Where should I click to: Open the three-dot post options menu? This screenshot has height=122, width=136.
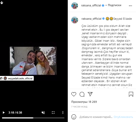pos(130,6)
